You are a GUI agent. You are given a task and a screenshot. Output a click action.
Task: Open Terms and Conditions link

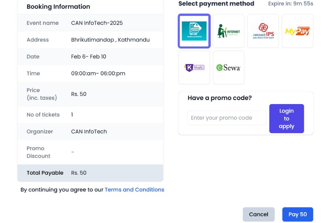[134, 190]
